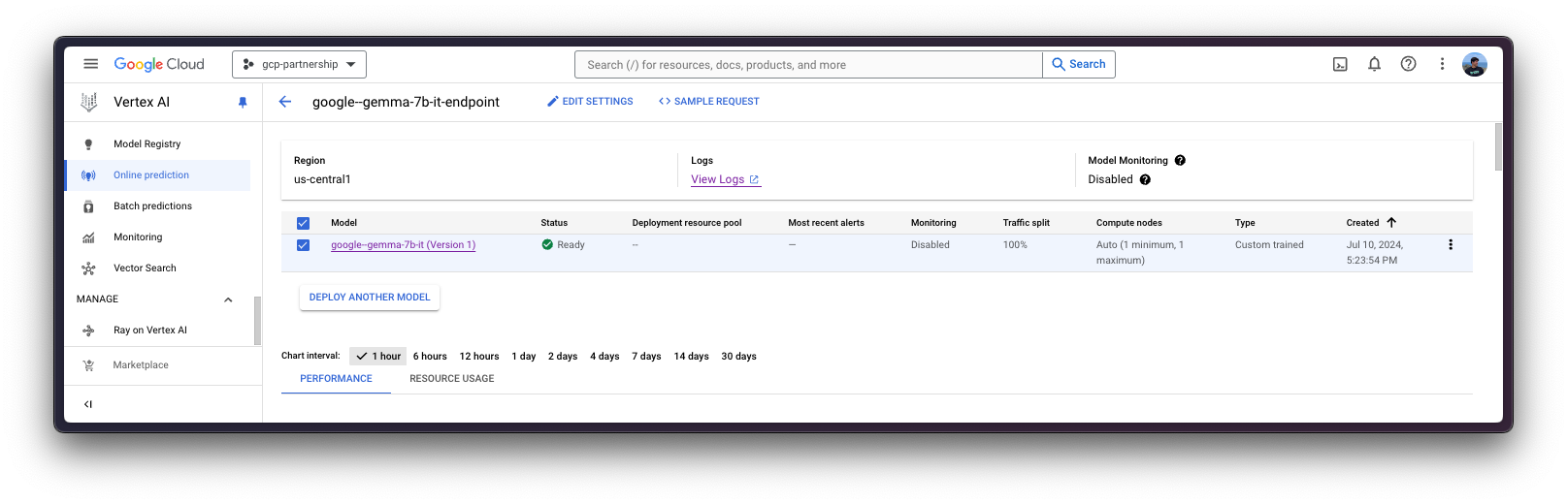Click the Google Cloud logo
The width and height of the screenshot is (1567, 504).
pos(159,64)
